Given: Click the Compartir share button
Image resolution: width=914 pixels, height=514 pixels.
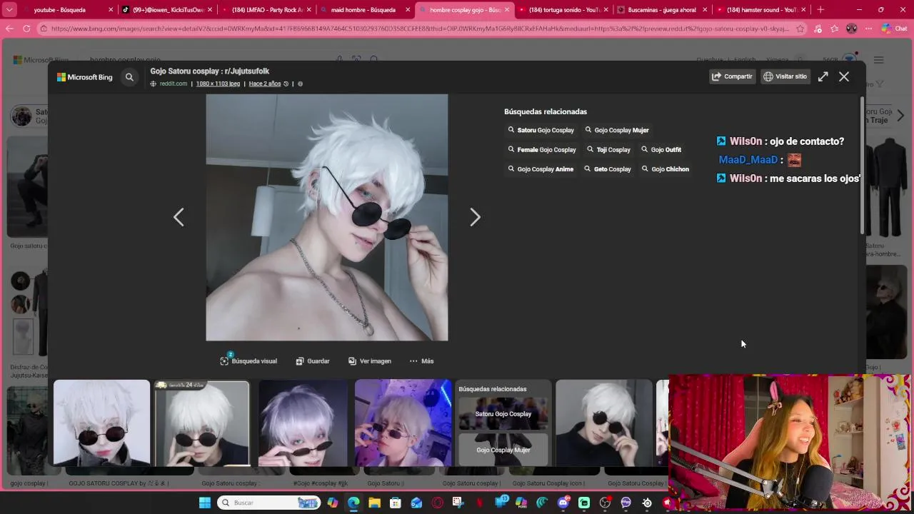Looking at the screenshot, I should click(x=733, y=76).
